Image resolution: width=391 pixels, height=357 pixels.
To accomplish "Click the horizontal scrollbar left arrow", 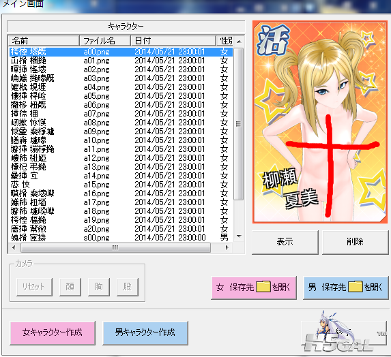I will (x=14, y=248).
